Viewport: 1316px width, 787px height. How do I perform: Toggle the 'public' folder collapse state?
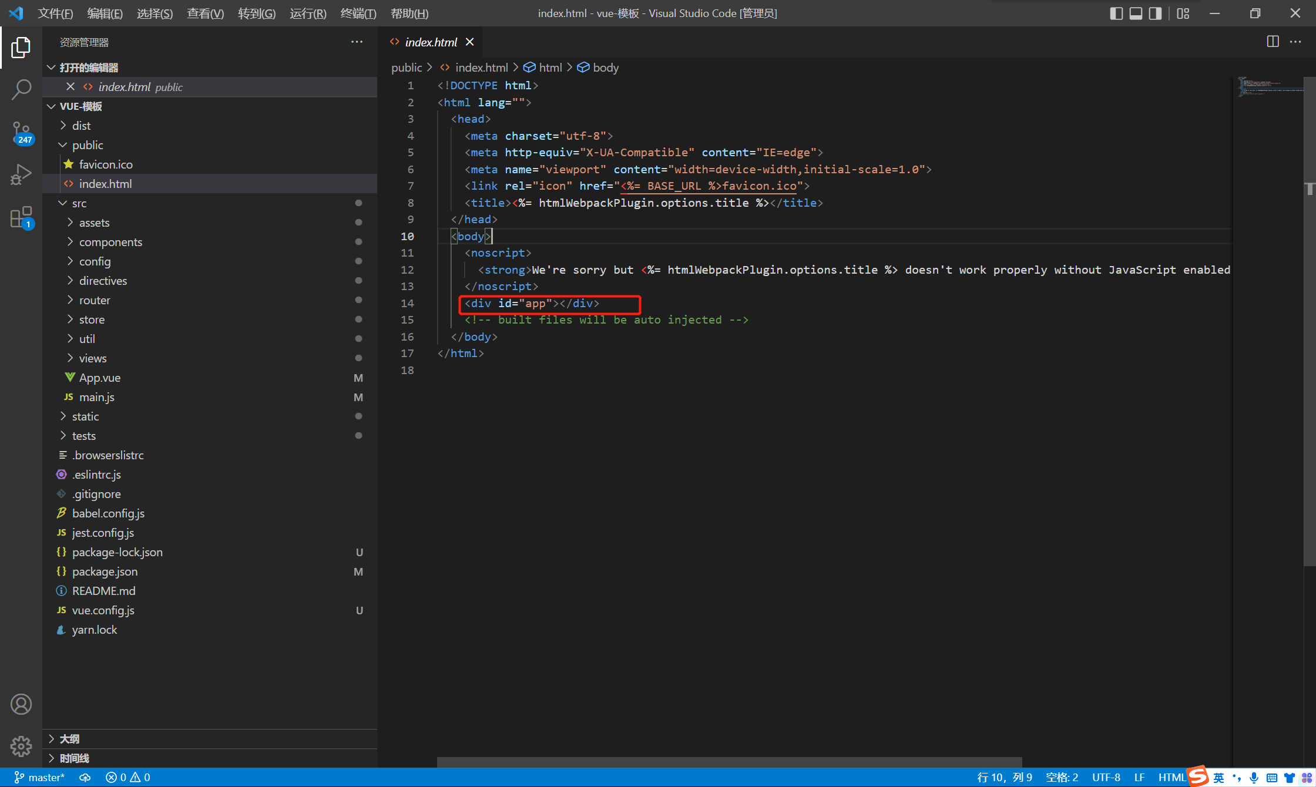61,144
